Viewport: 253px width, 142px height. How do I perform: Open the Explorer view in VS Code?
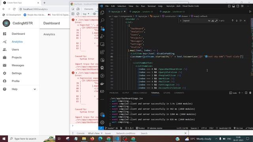pyautogui.click(x=102, y=13)
